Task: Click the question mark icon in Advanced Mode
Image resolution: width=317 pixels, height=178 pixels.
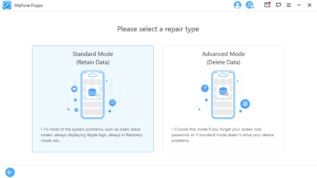Action: (205, 88)
